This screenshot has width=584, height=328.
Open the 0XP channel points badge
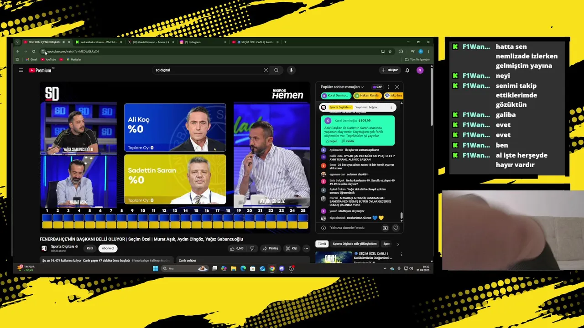[x=377, y=87]
